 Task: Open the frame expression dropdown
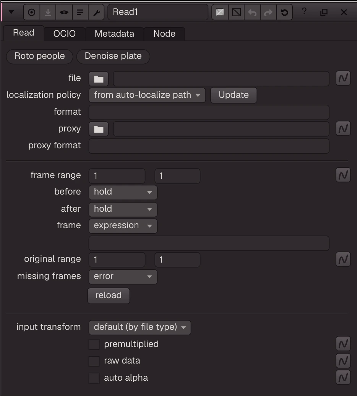click(x=123, y=226)
